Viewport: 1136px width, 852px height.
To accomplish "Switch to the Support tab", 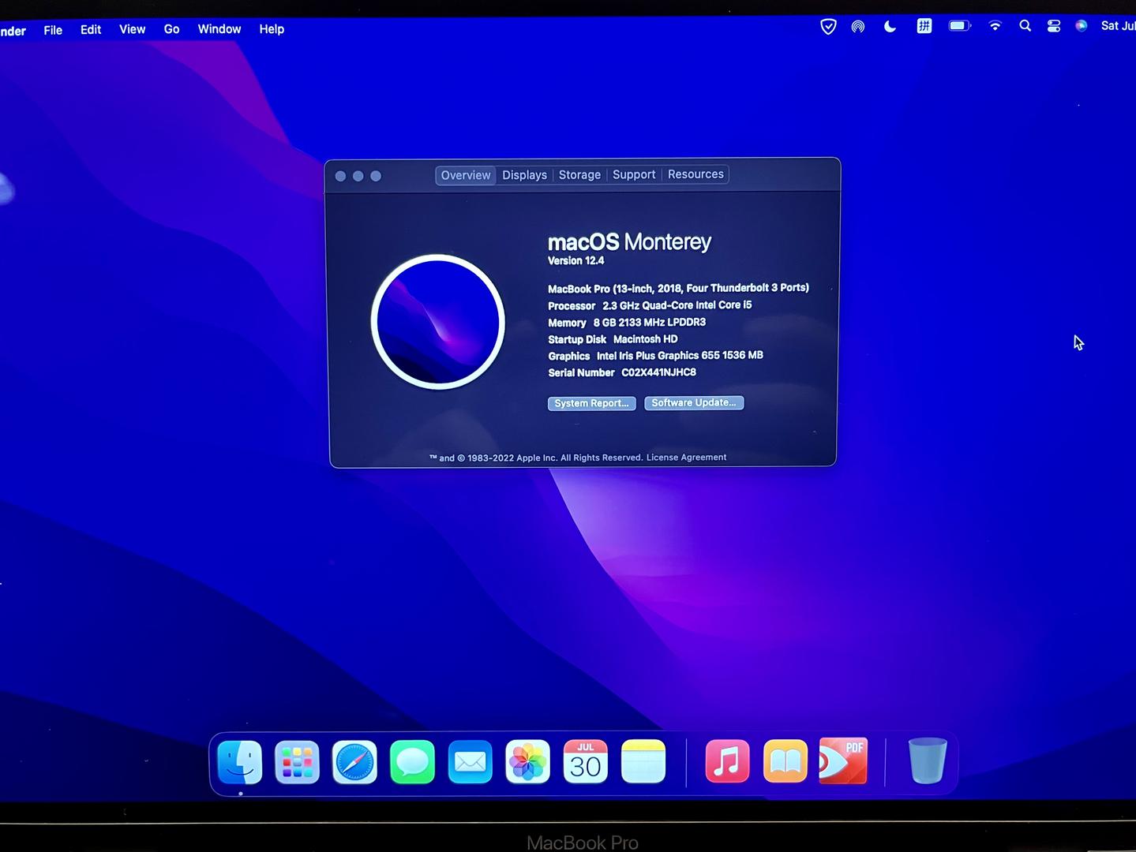I will (x=634, y=174).
